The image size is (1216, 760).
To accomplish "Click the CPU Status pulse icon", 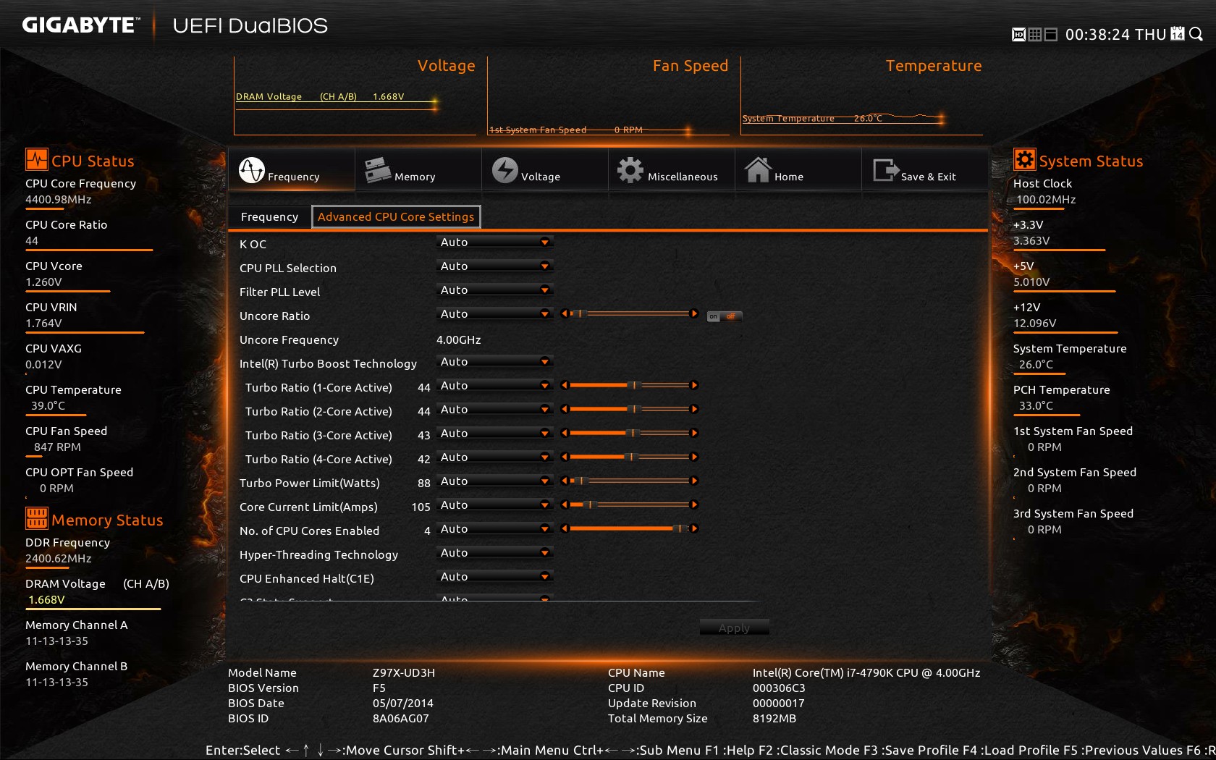I will 36,159.
